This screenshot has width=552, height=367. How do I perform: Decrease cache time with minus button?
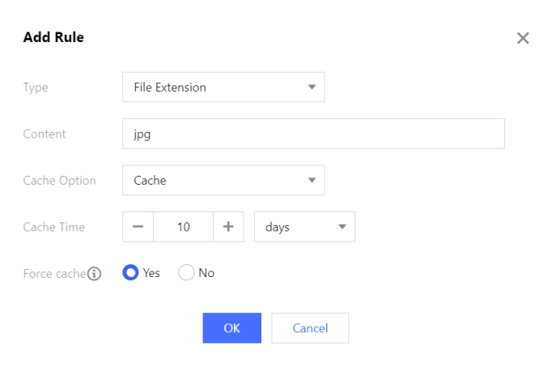[x=138, y=227]
